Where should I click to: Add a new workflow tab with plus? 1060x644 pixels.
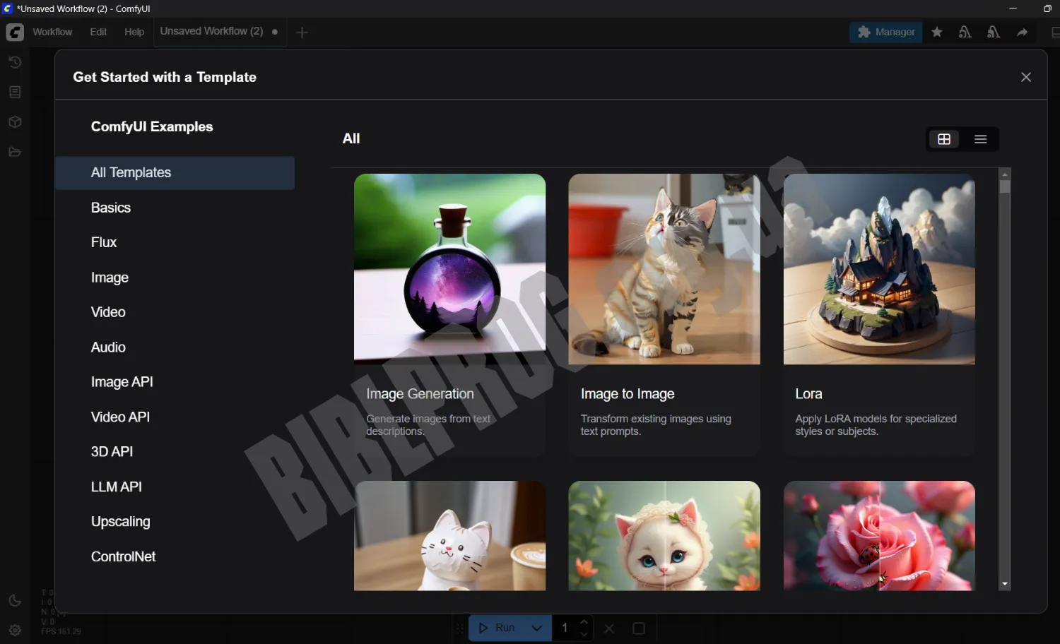(302, 32)
